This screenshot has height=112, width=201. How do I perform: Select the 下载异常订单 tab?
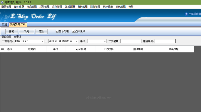click(x=18, y=24)
